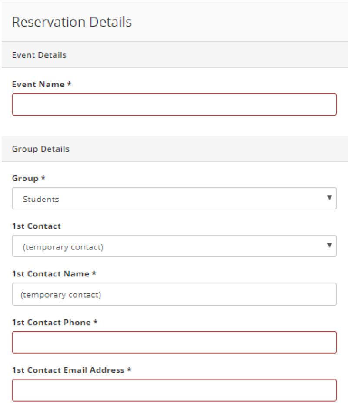This screenshot has width=348, height=409.
Task: Focus the 1st Contact Name text field
Action: point(174,294)
